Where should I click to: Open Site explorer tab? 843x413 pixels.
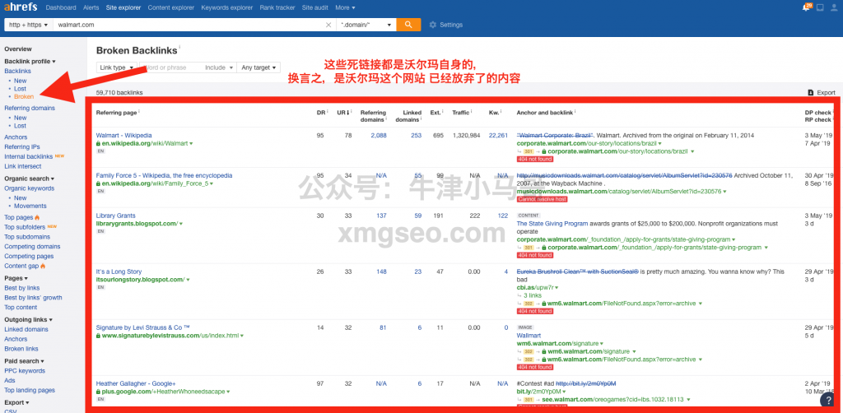click(x=123, y=7)
